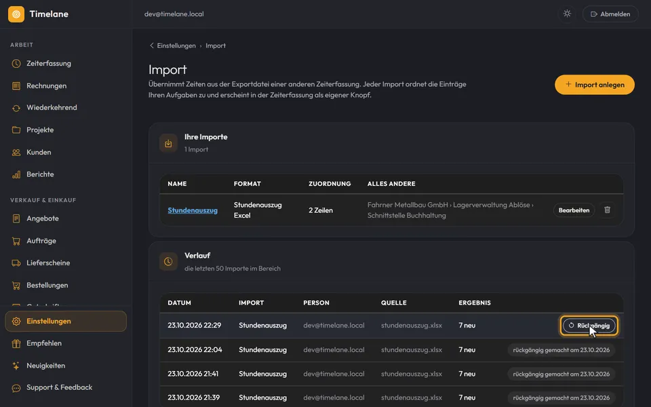Click the Ihre Importe download icon
This screenshot has height=407, width=651.
pyautogui.click(x=168, y=143)
